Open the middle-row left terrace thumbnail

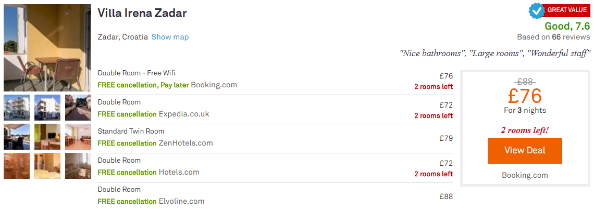point(17,137)
